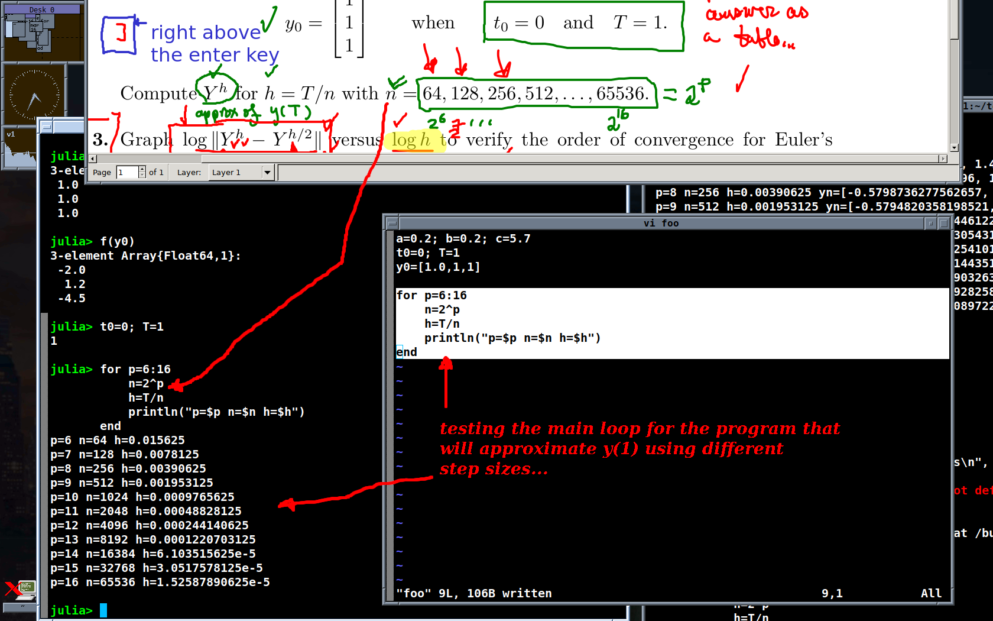Click the Desk 0 pager label
The width and height of the screenshot is (993, 621).
click(x=41, y=9)
